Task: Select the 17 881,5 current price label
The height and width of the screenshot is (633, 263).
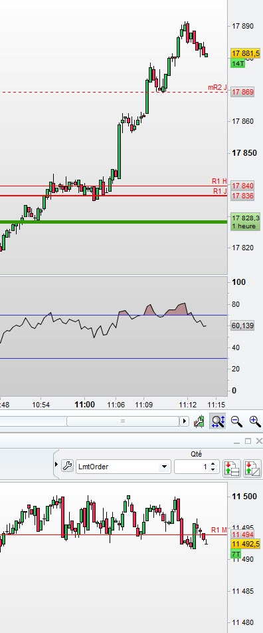Action: 245,53
